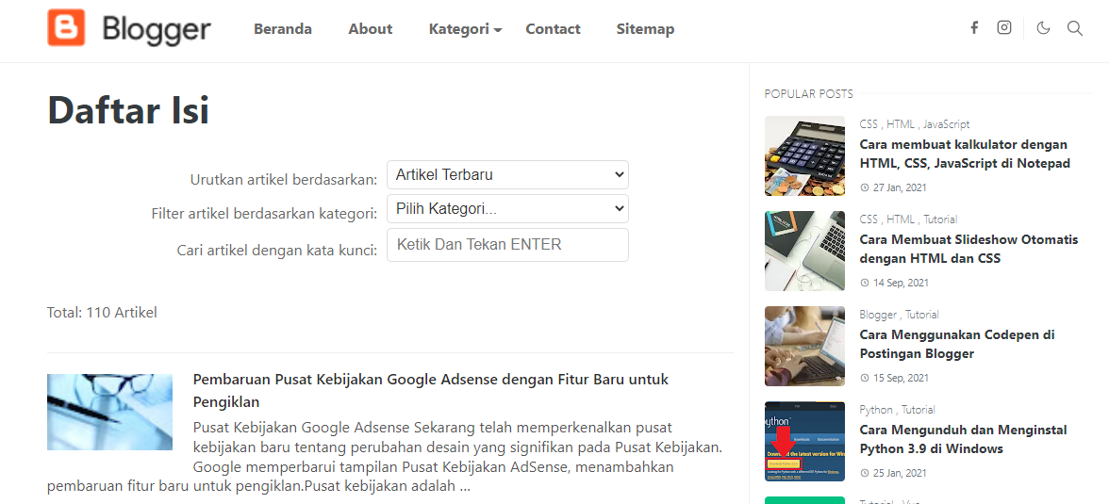
Task: Click the 'Total: 110 Artikel' text
Action: point(102,313)
